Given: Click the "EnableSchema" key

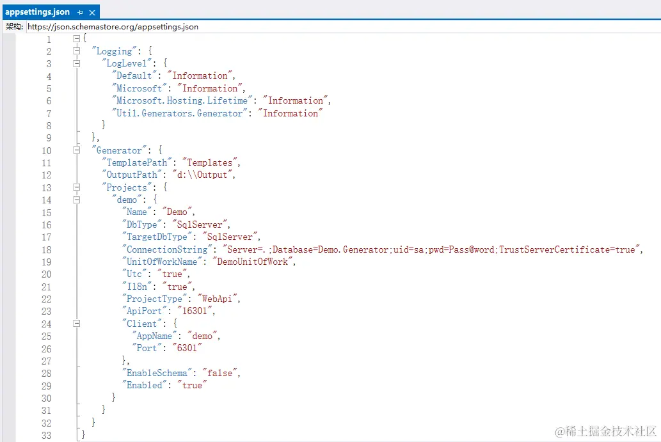Looking at the screenshot, I should pos(157,373).
